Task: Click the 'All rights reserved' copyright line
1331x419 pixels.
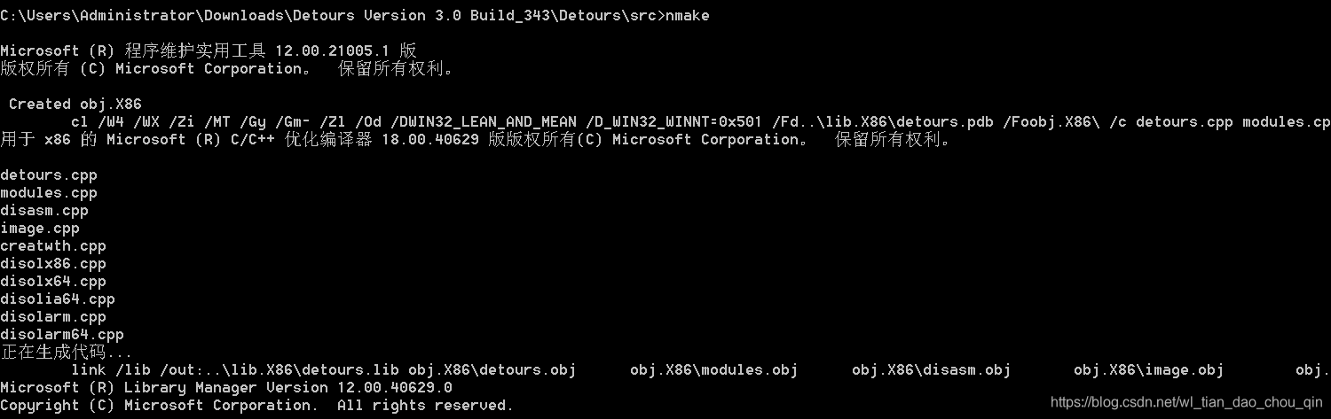Action: click(x=257, y=406)
